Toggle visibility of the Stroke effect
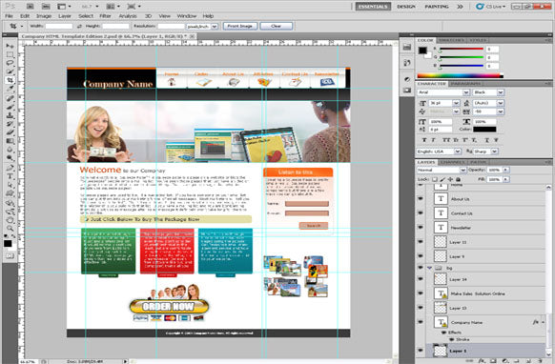The width and height of the screenshot is (555, 364). pos(452,339)
